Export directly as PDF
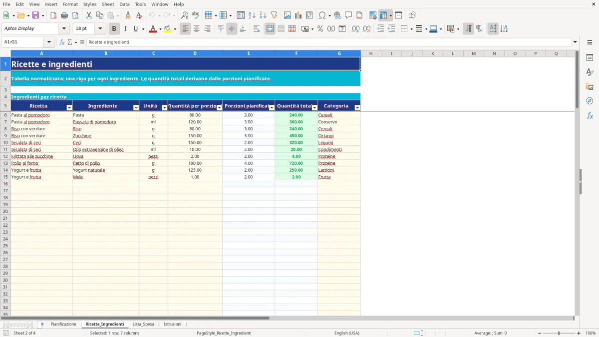Viewport: 599px width, 337px height. coord(53,15)
